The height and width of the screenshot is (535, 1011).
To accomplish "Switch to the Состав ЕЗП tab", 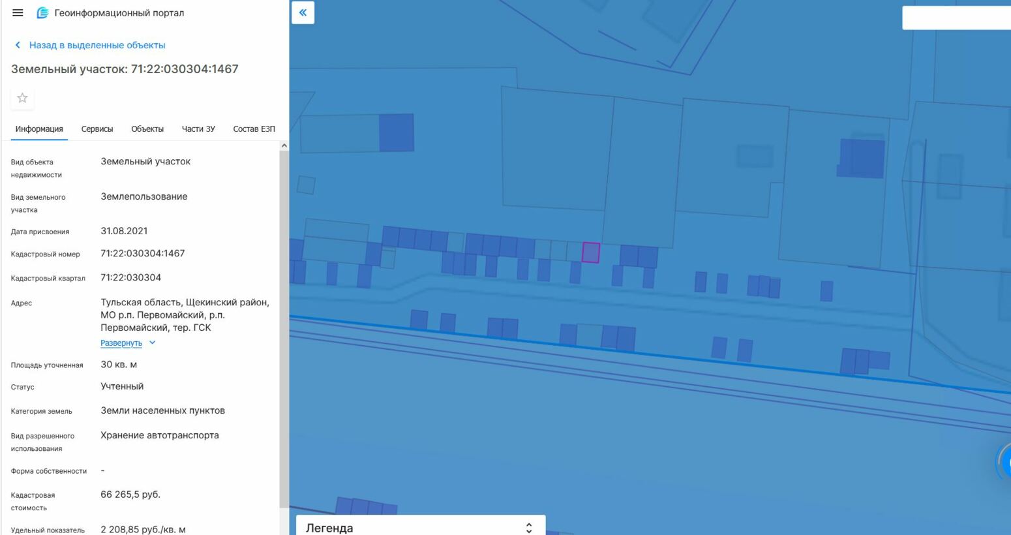I will point(254,129).
